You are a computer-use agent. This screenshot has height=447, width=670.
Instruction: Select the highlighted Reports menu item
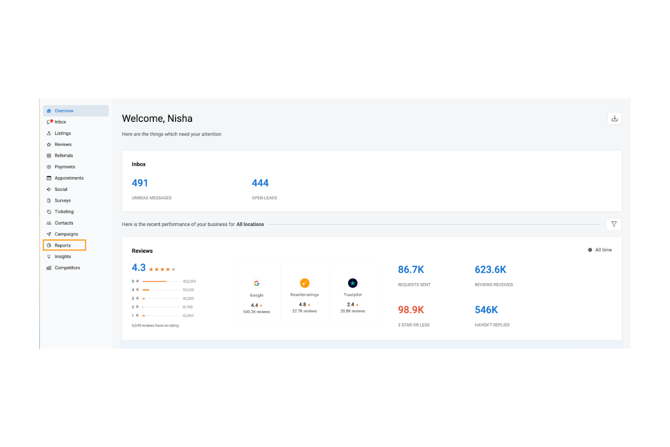point(63,245)
